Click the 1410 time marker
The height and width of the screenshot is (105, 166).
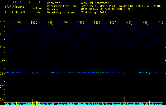point(160,22)
